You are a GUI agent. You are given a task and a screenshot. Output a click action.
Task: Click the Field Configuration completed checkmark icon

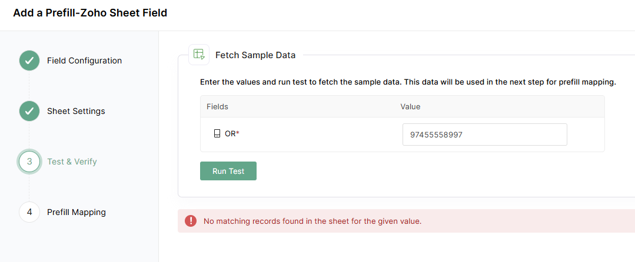point(29,61)
